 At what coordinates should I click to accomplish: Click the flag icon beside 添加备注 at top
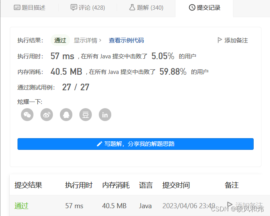pyautogui.click(x=219, y=40)
